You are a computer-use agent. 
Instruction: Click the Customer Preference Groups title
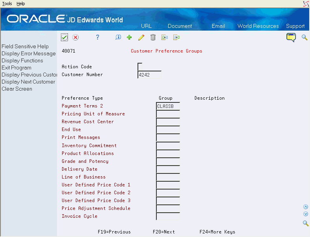167,51
